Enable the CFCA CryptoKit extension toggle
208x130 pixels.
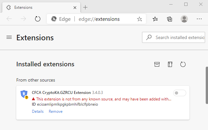tap(180, 93)
